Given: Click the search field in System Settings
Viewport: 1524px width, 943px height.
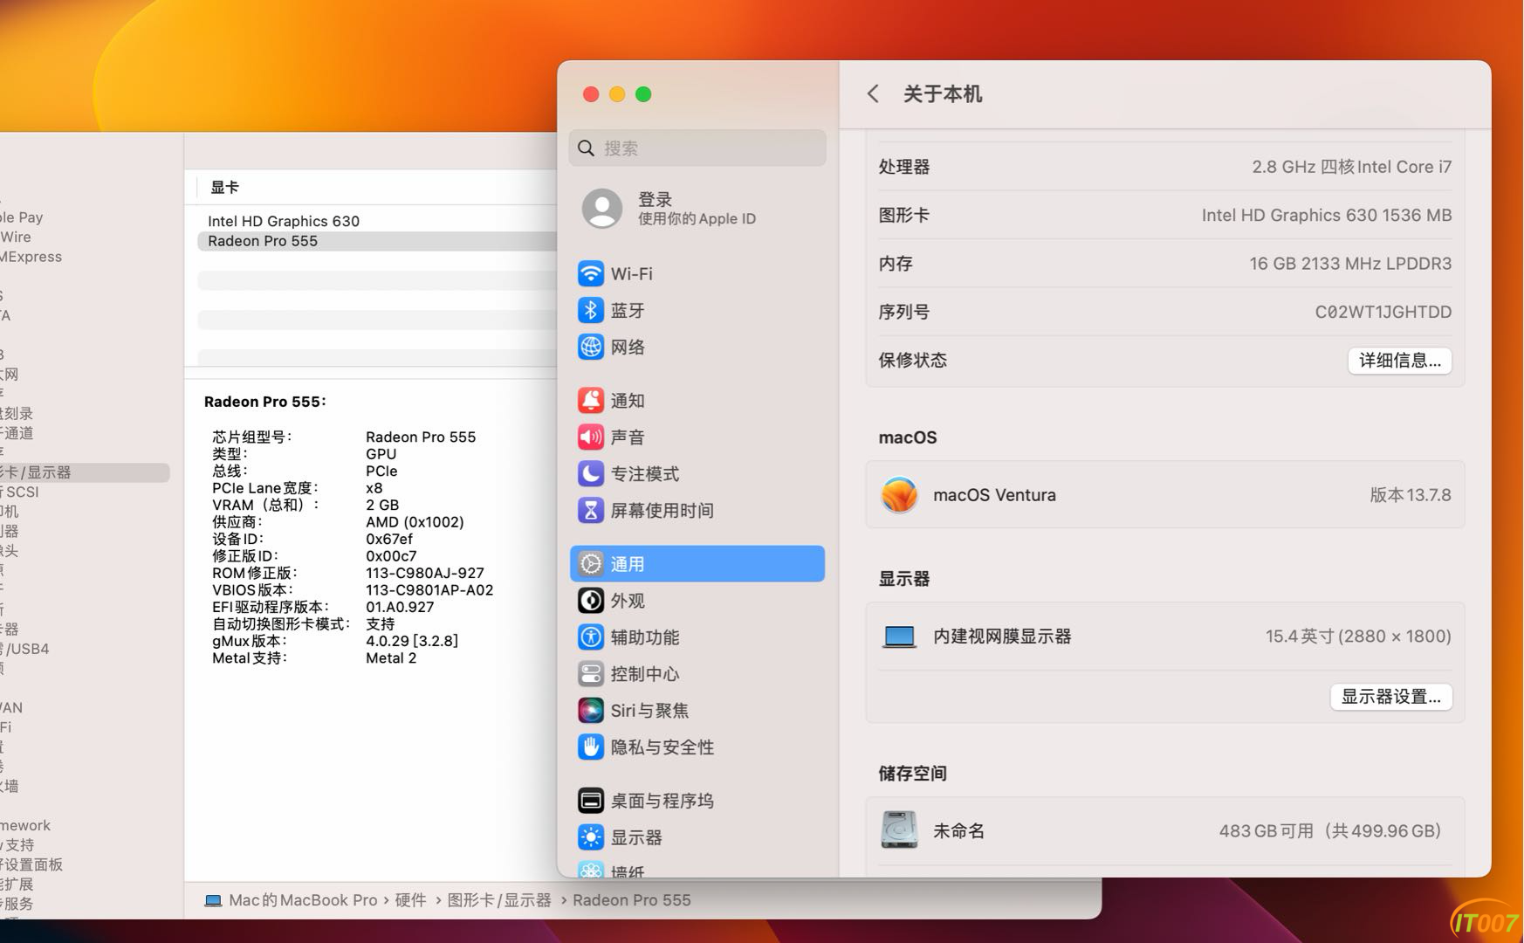Looking at the screenshot, I should 697,148.
